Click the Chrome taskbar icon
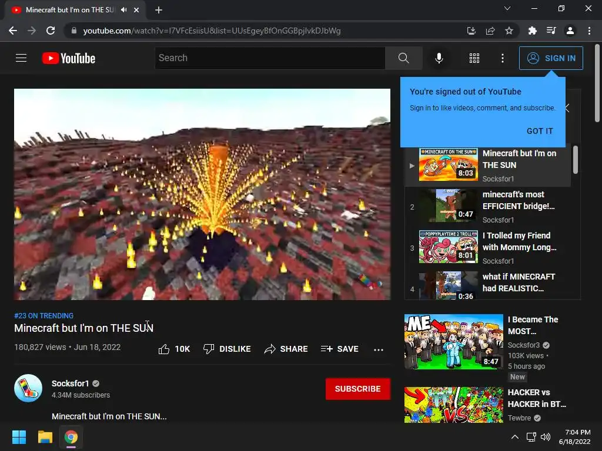 pyautogui.click(x=71, y=437)
